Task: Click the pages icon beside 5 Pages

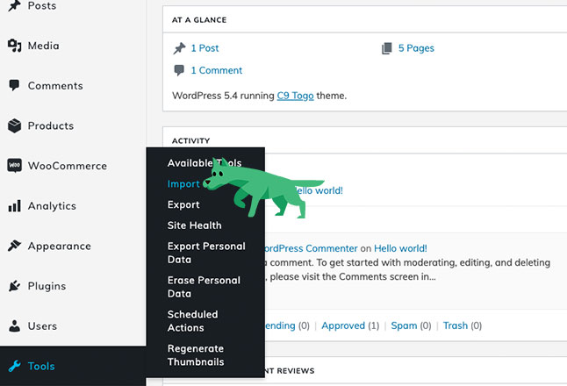Action: 387,48
